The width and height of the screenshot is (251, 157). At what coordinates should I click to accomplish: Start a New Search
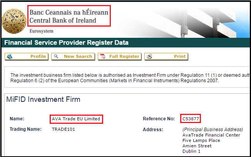[73, 57]
